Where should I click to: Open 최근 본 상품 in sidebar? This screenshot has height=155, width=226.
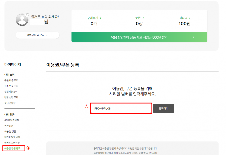10,131
